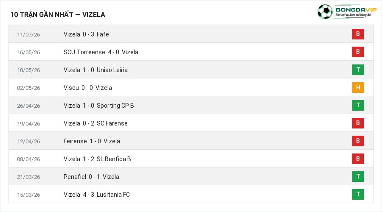Click the red B badge for Feirense match

tap(358, 141)
